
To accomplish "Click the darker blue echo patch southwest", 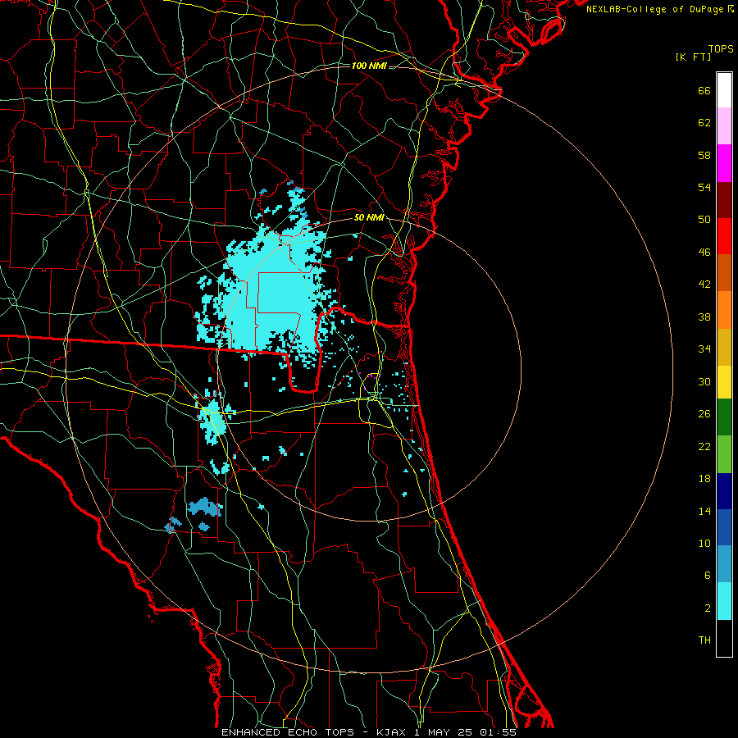I will point(205,508).
